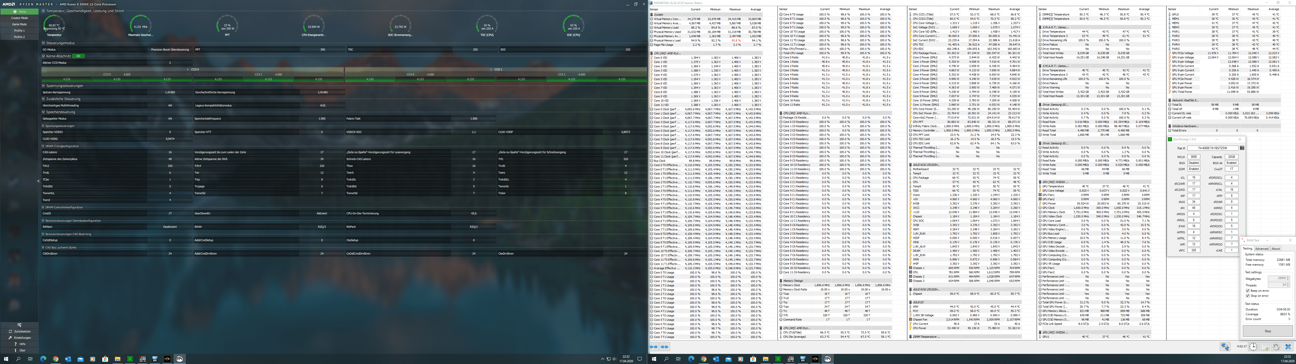Open Microsoft Store on Ryzen Master screen's taskbar
The width and height of the screenshot is (1296, 364).
point(105,359)
